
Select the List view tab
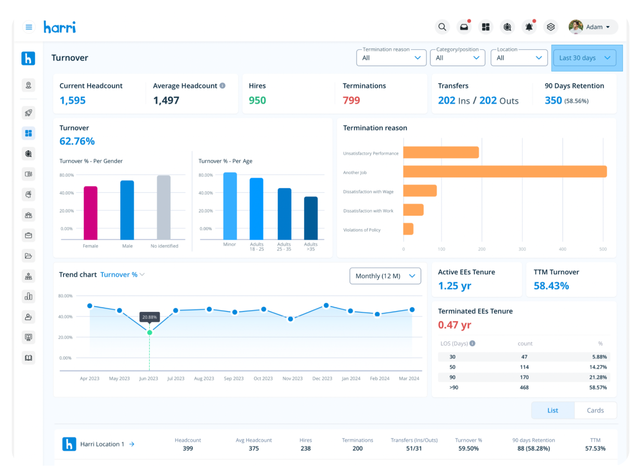[553, 411]
